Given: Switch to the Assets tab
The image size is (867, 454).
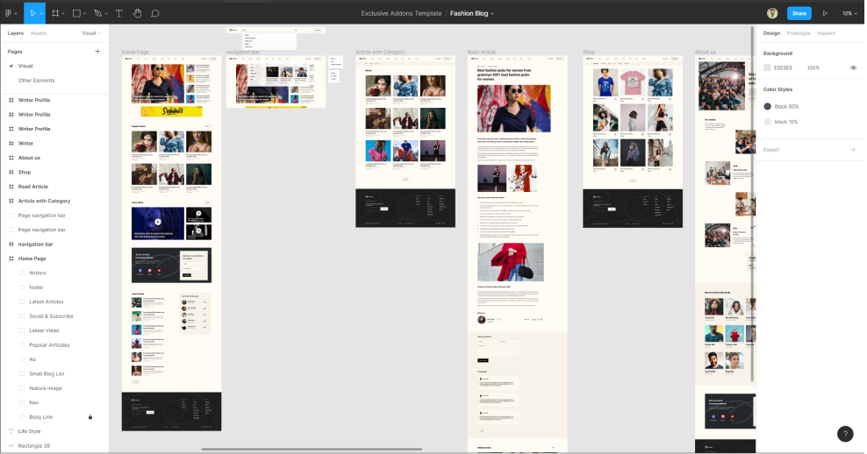Looking at the screenshot, I should click(39, 33).
